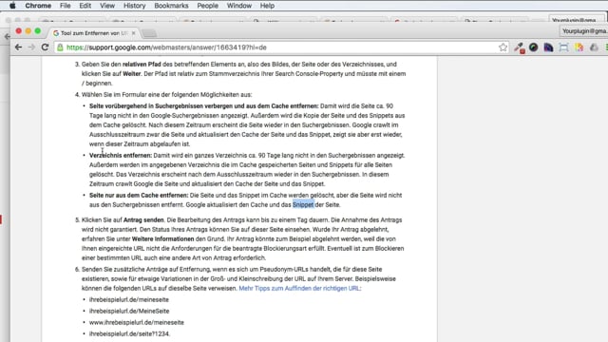This screenshot has width=608, height=342.
Task: Click the Yourplugin@gma profile button
Action: click(583, 31)
